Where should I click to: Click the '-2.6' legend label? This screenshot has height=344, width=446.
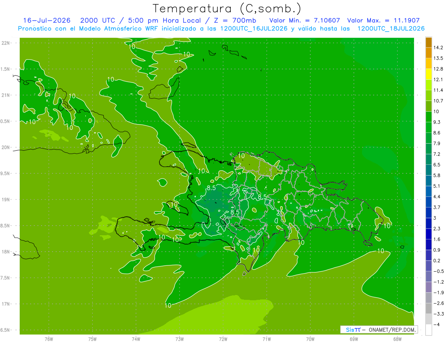pos(438,303)
